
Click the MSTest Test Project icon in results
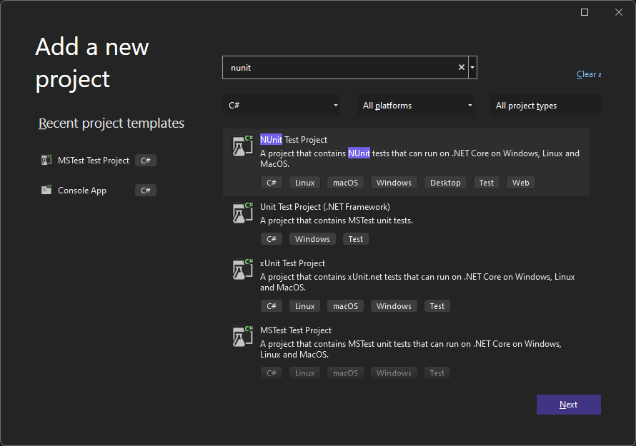click(242, 336)
